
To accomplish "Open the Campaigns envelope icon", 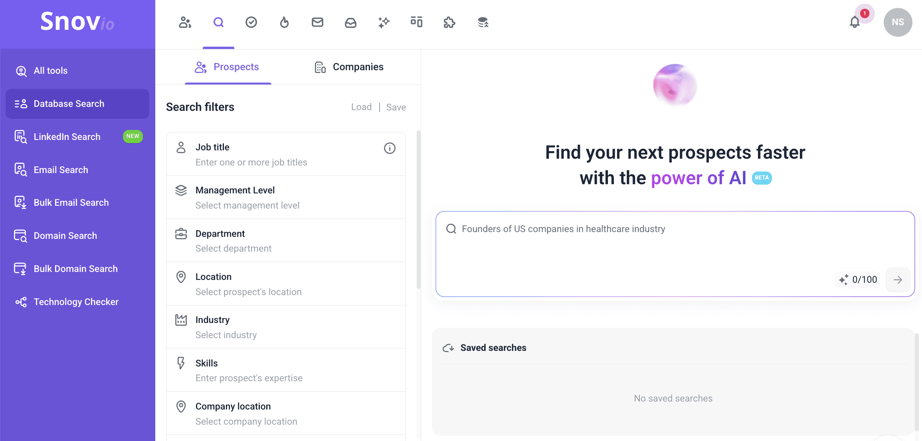I will tap(317, 22).
